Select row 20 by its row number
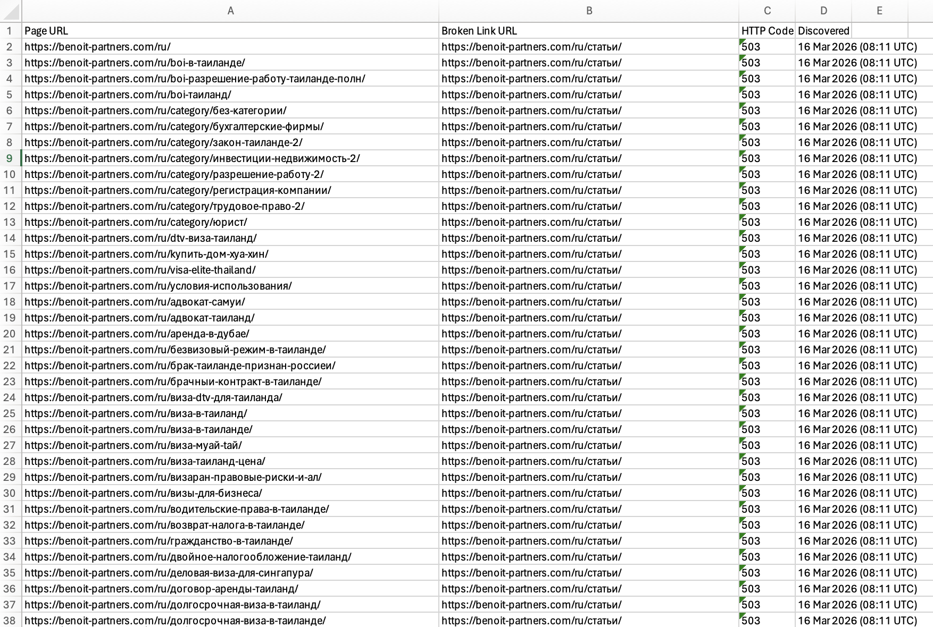 pos(11,334)
